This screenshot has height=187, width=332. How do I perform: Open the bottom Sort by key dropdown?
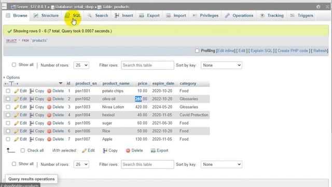pyautogui.click(x=222, y=164)
